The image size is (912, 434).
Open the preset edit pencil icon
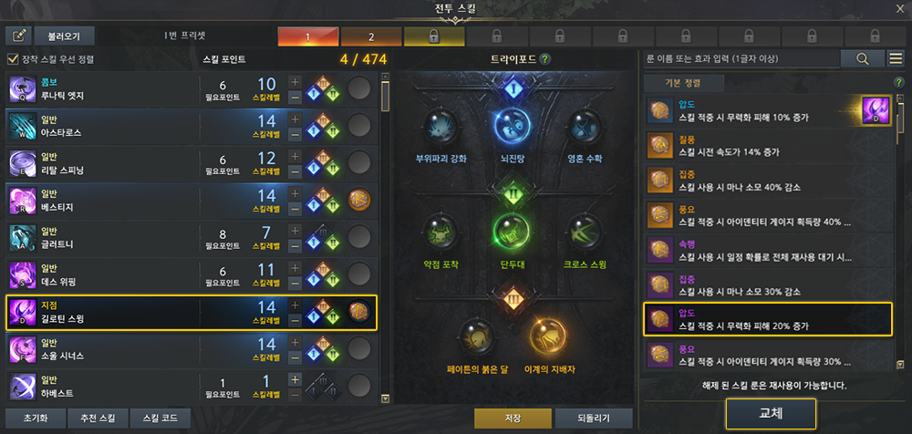point(18,36)
